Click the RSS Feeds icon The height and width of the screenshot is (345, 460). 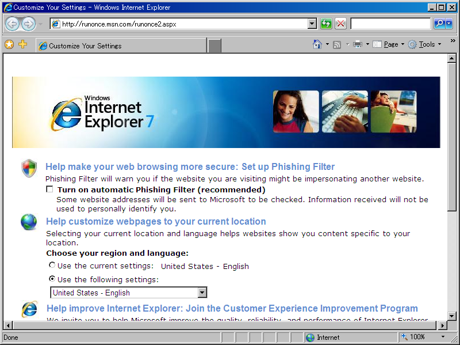(337, 45)
